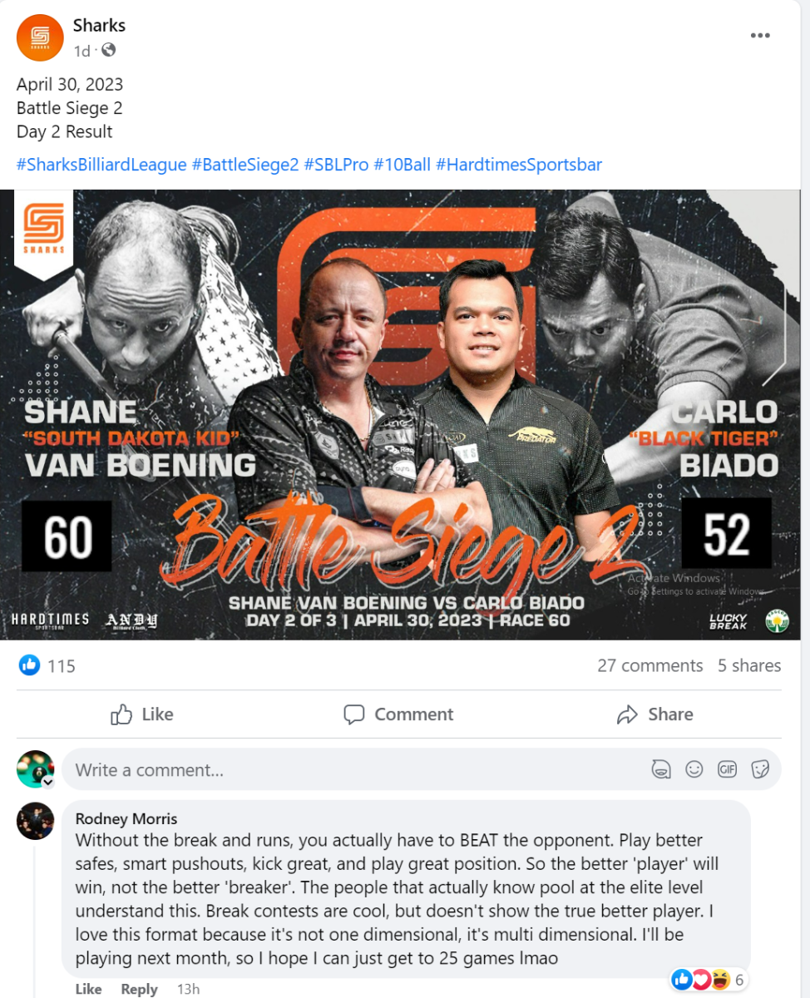This screenshot has width=810, height=998.
Task: Open the #SharksBilliardLeague hashtag
Action: pyautogui.click(x=101, y=165)
